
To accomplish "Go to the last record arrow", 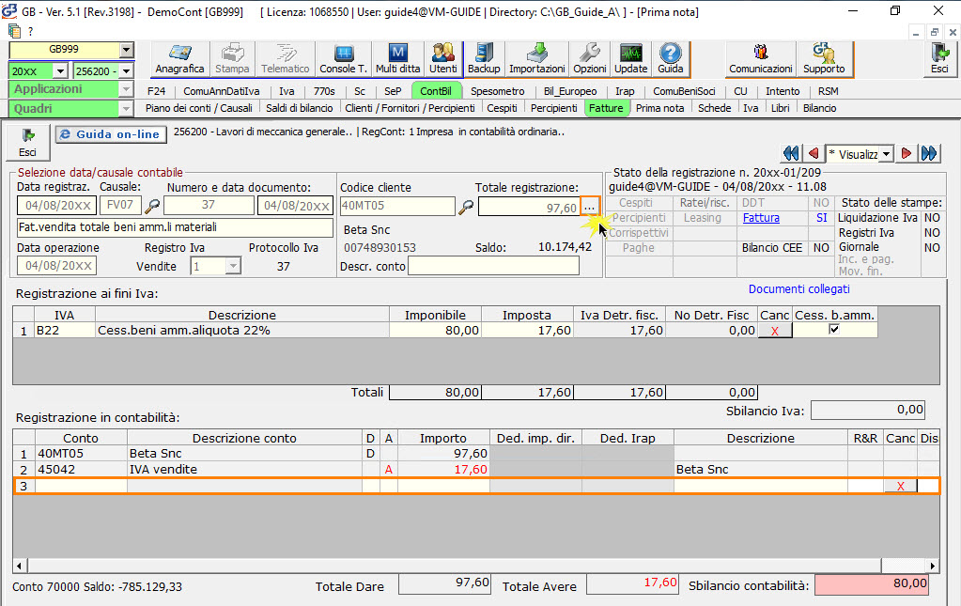I will click(x=929, y=153).
